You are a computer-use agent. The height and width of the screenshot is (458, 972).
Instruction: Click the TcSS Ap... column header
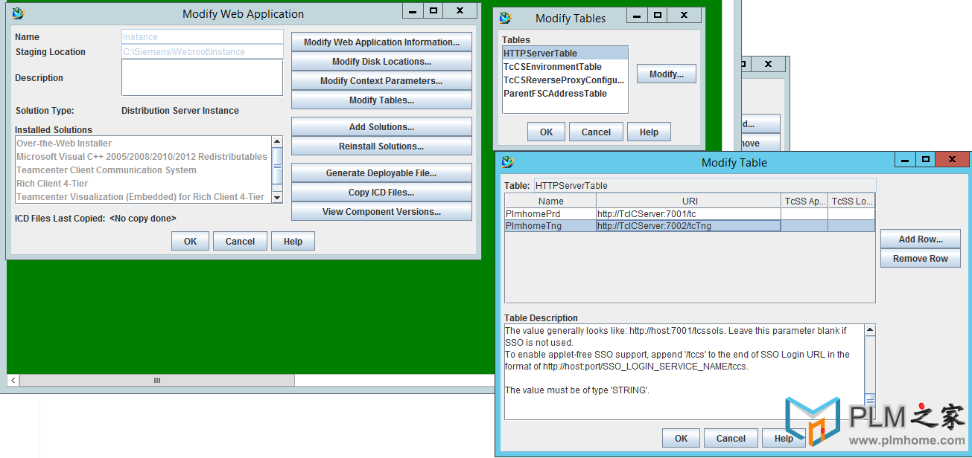[x=804, y=201]
